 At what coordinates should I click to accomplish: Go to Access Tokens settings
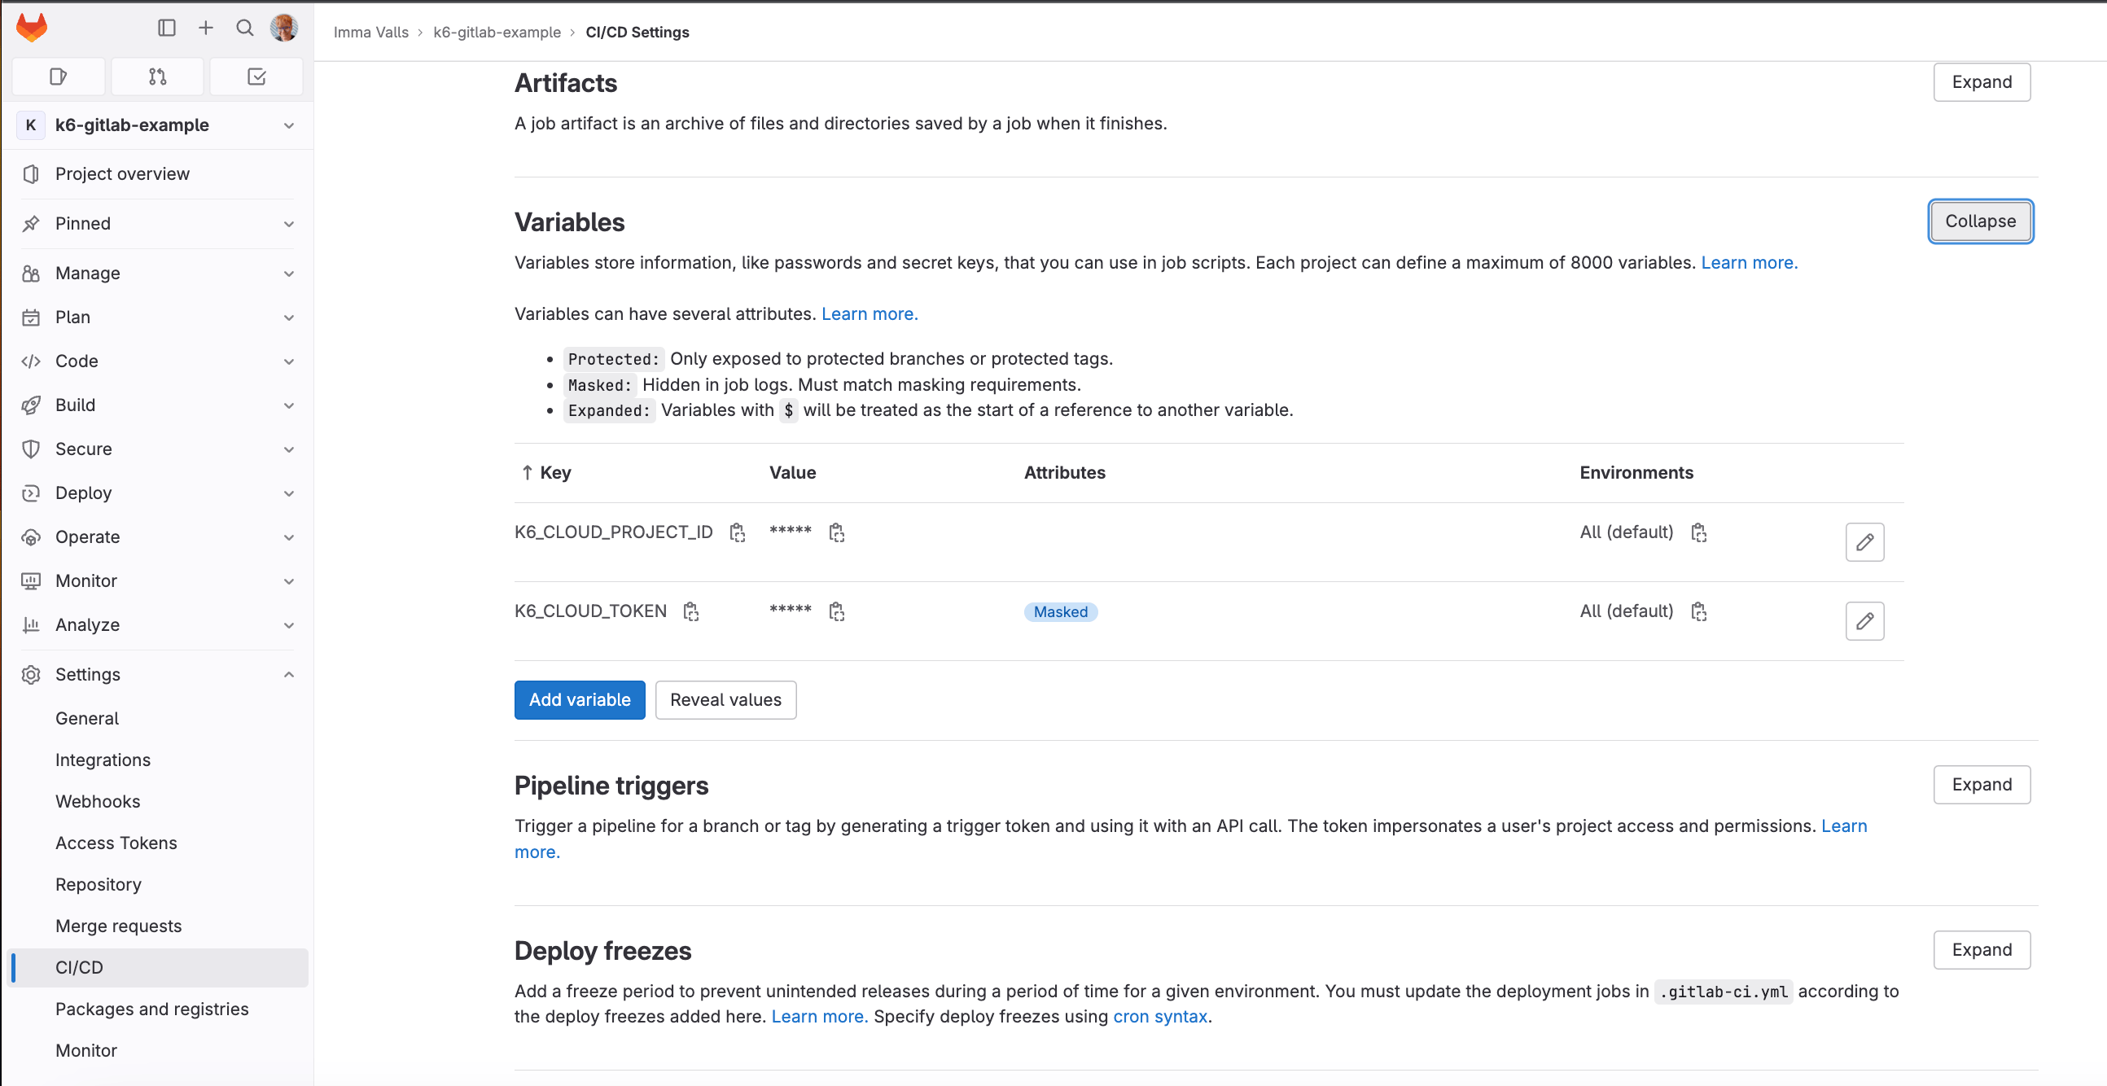pos(116,843)
